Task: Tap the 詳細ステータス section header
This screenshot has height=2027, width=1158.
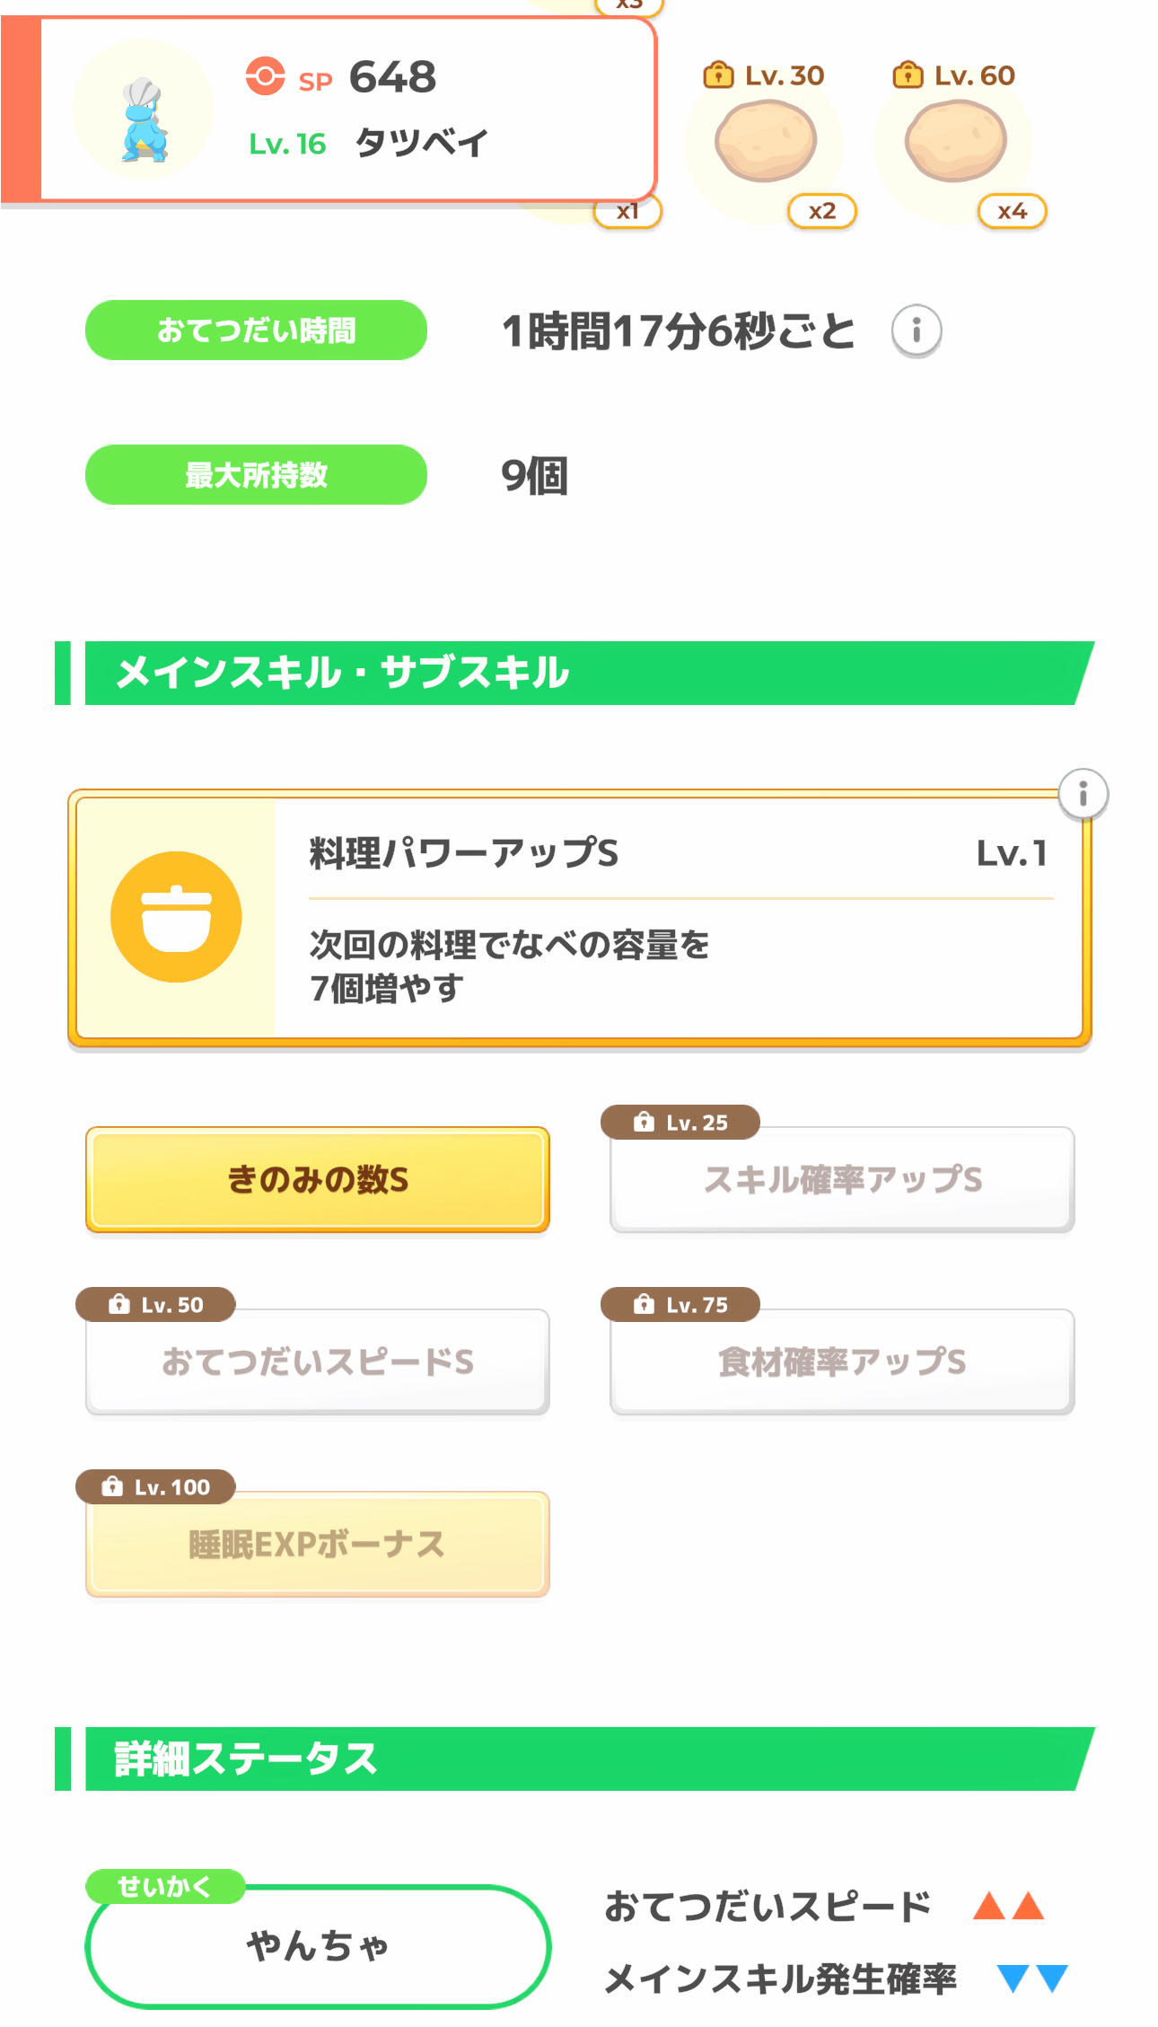Action: 575,1758
